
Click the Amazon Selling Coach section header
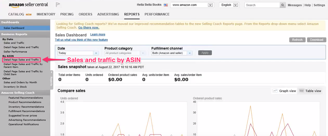25,93
